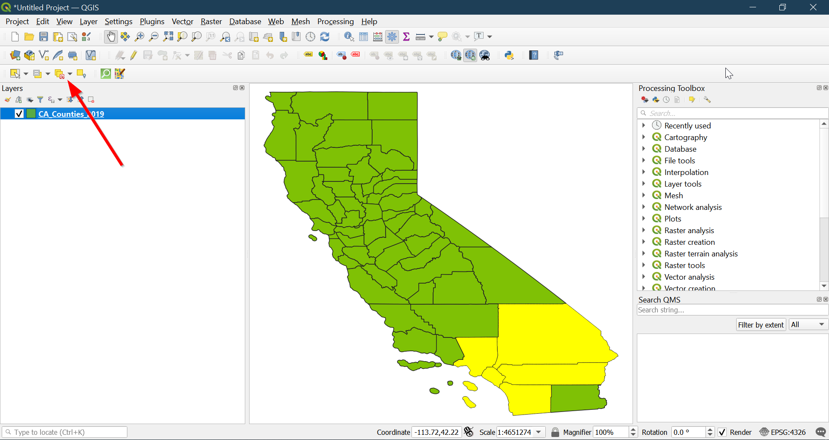The width and height of the screenshot is (829, 440).
Task: Select the Pan Map hand tool
Action: click(111, 37)
